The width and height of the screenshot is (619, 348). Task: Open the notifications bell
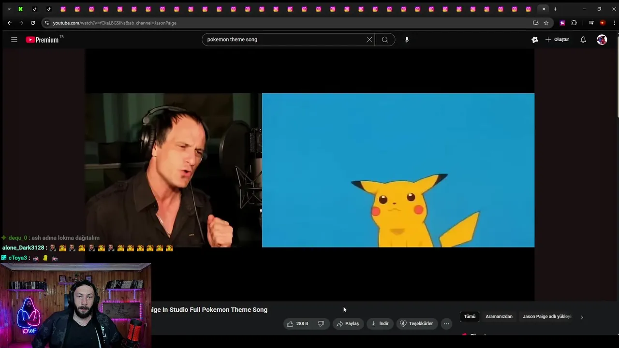(x=583, y=40)
